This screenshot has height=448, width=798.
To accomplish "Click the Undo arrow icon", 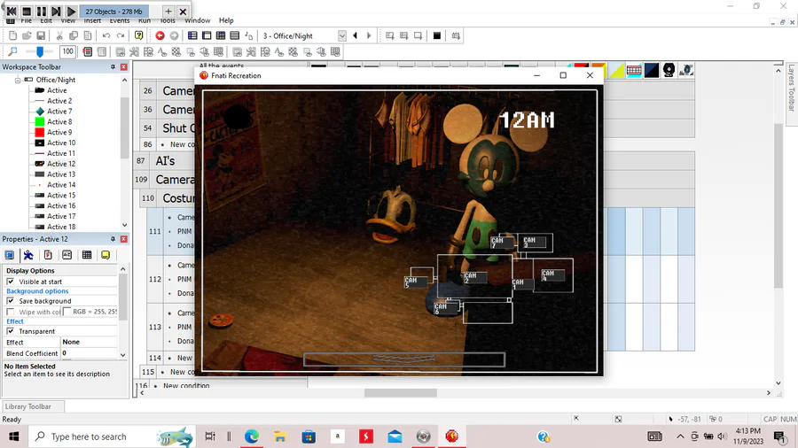I will pyautogui.click(x=106, y=35).
